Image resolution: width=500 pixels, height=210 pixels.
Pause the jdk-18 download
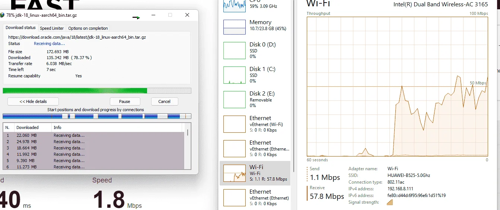125,101
